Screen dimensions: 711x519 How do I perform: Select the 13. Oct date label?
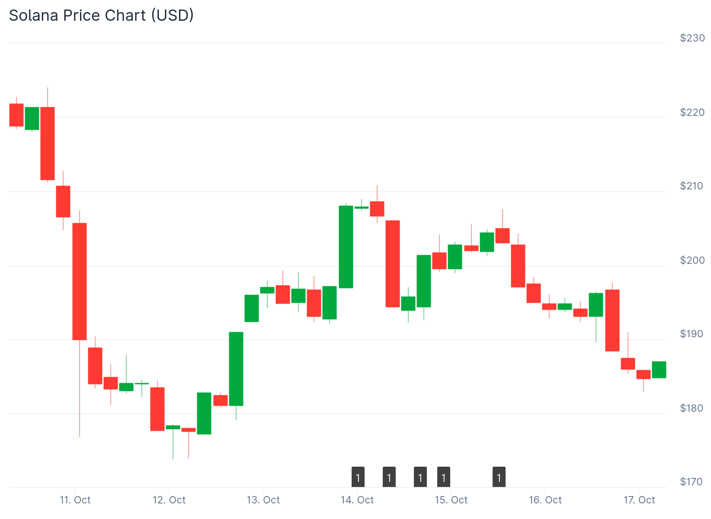tap(263, 500)
